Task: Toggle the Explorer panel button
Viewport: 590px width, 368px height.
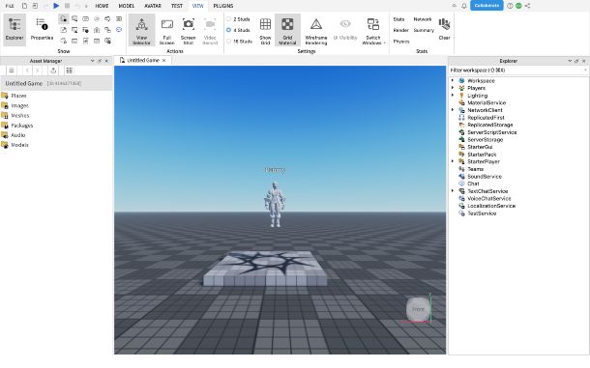Action: click(x=15, y=30)
